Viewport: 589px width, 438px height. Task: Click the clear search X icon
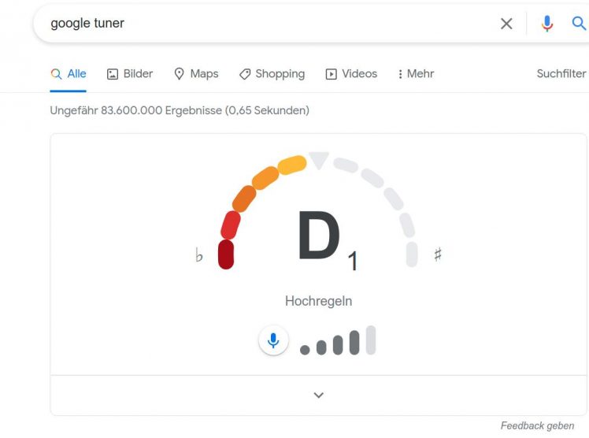[506, 24]
